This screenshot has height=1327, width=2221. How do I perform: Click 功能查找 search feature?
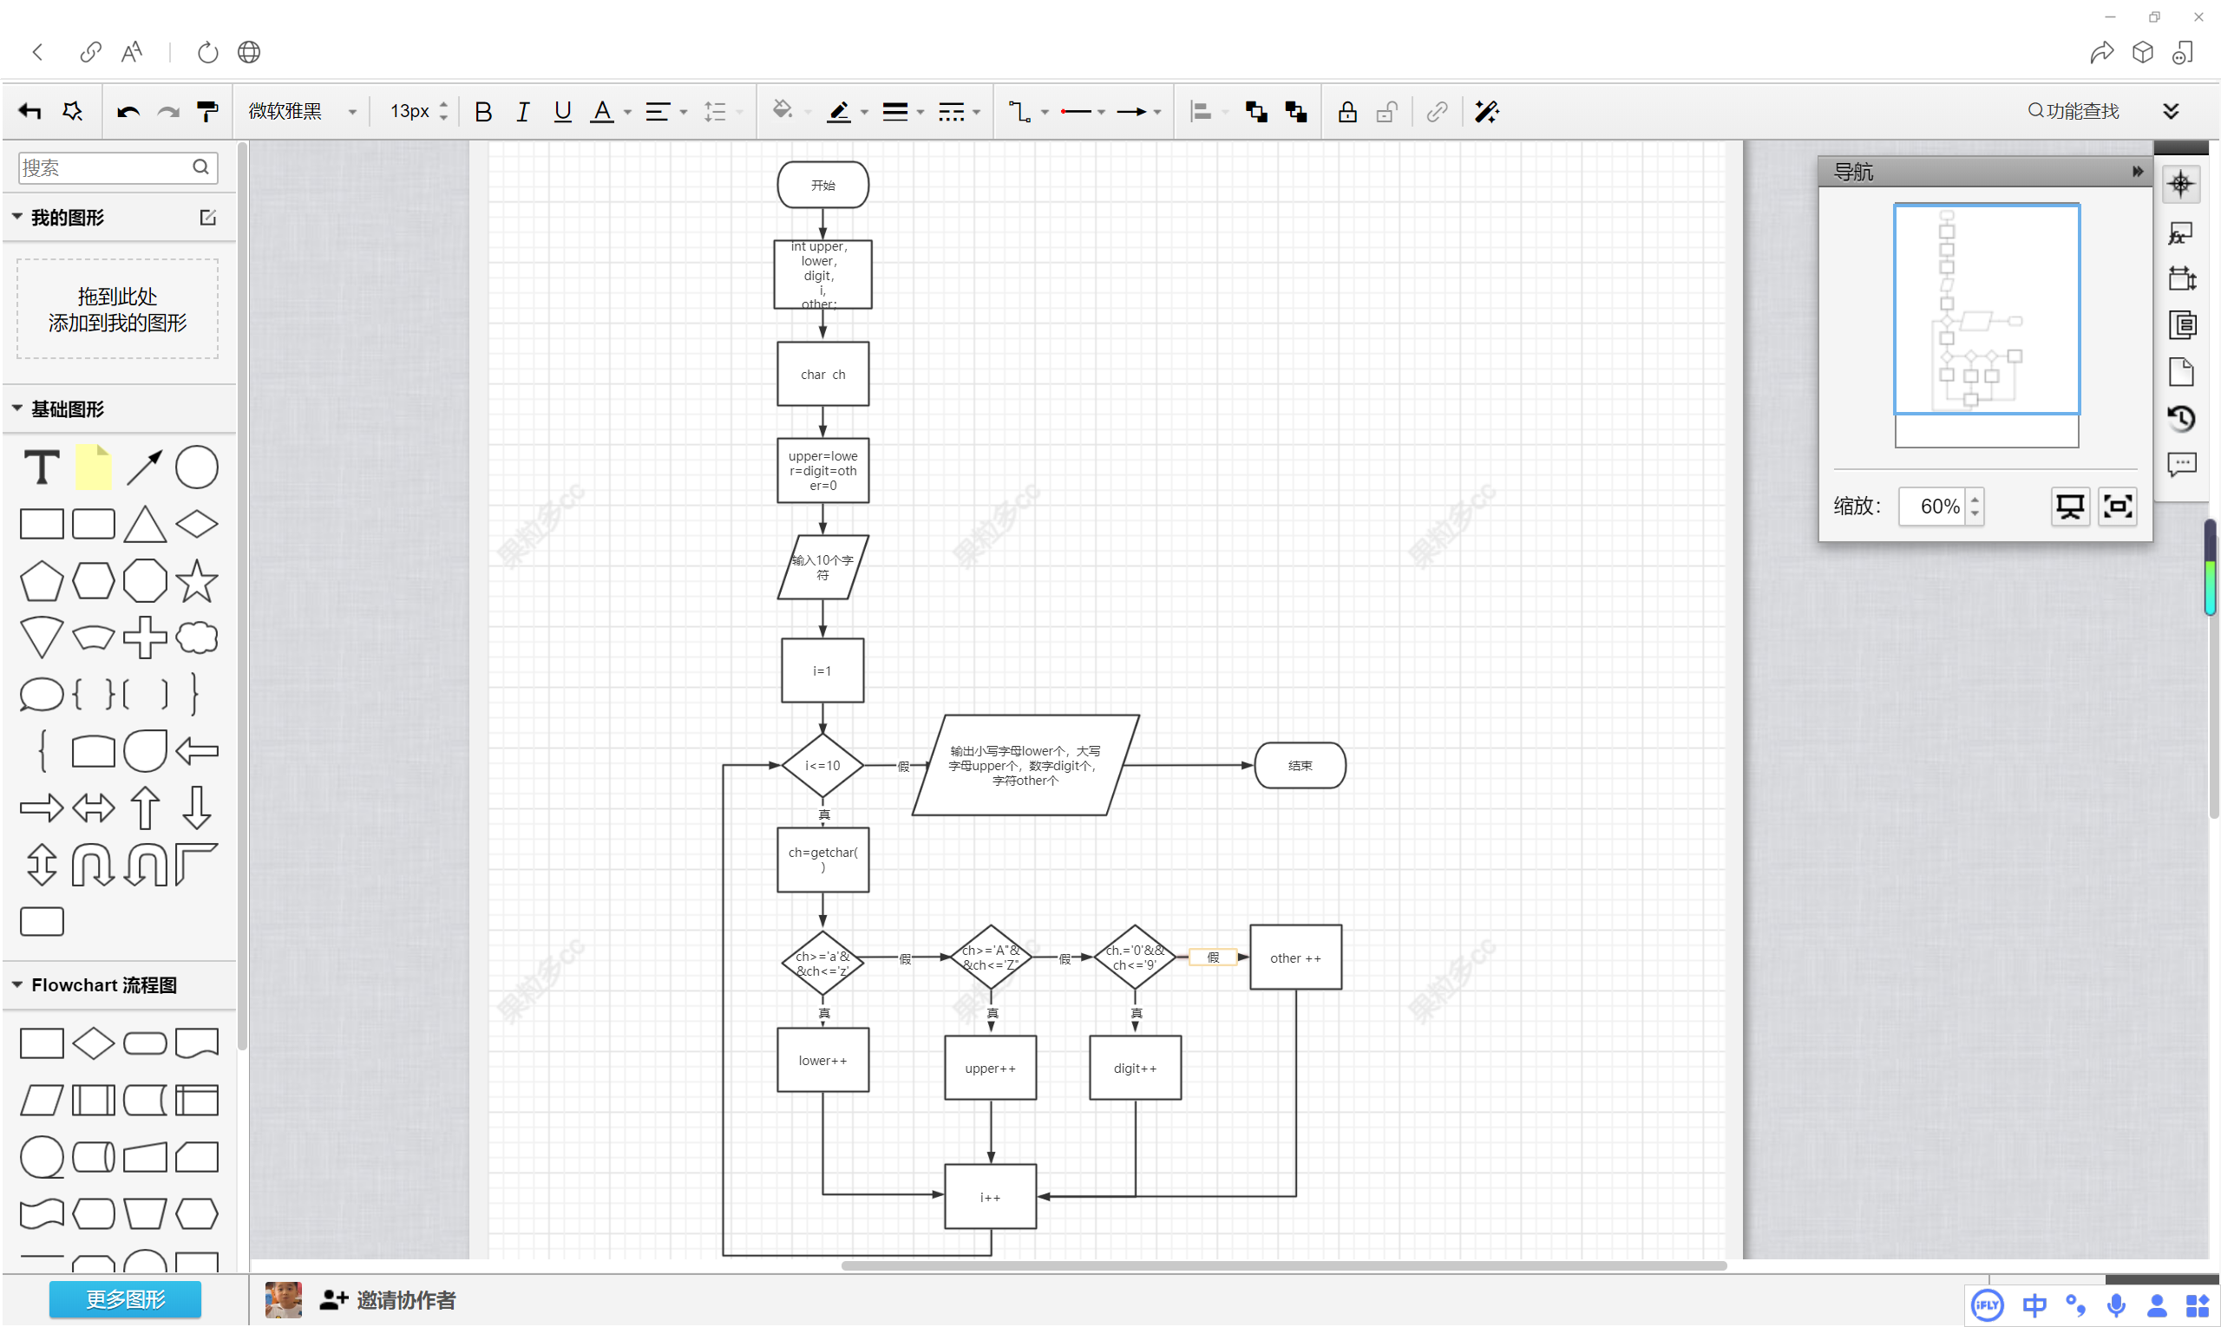click(x=2073, y=111)
